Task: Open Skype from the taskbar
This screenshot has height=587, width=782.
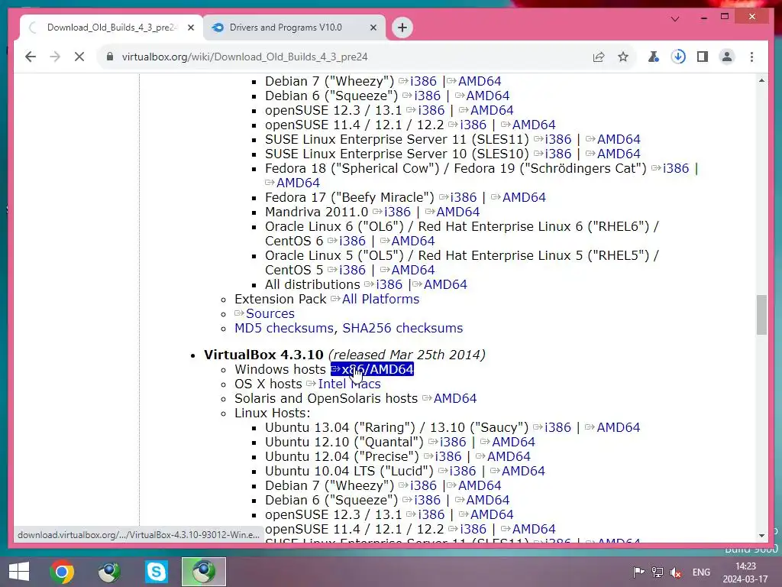Action: pos(156,572)
